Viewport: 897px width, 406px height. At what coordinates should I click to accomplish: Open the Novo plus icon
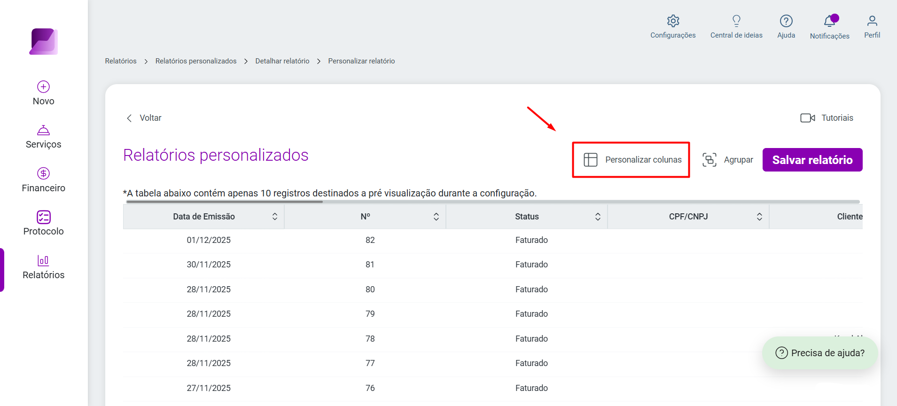click(44, 86)
